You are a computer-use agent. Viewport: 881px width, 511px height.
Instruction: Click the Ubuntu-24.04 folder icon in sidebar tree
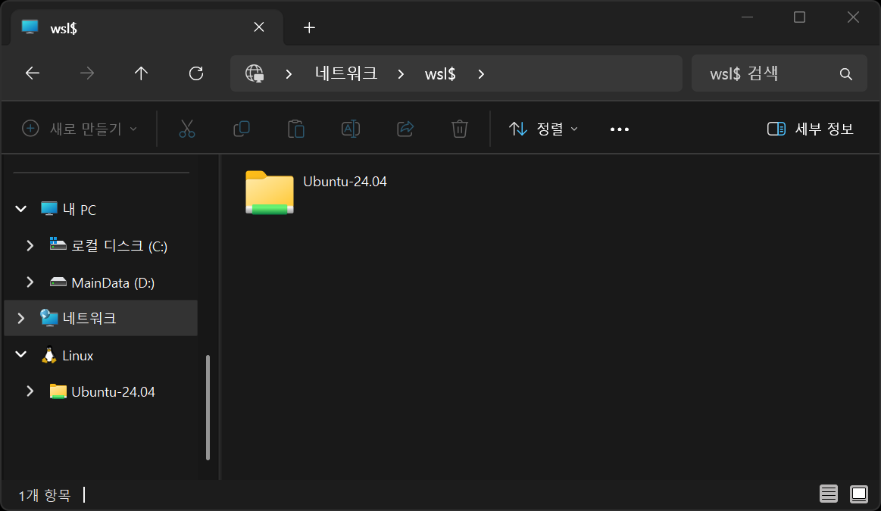pos(58,391)
